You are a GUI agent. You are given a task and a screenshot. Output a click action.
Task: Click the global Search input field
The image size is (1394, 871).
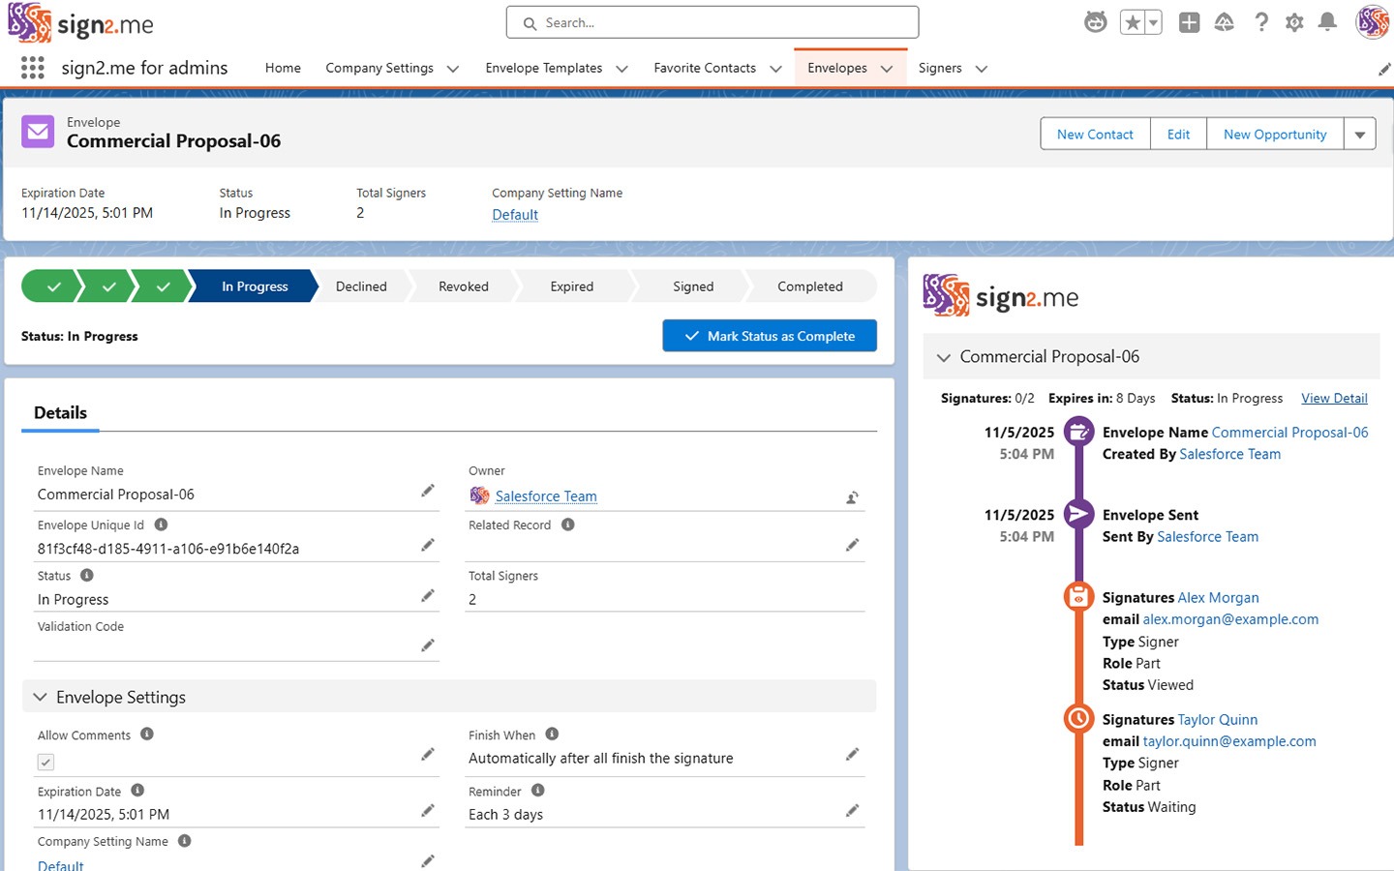tap(712, 22)
